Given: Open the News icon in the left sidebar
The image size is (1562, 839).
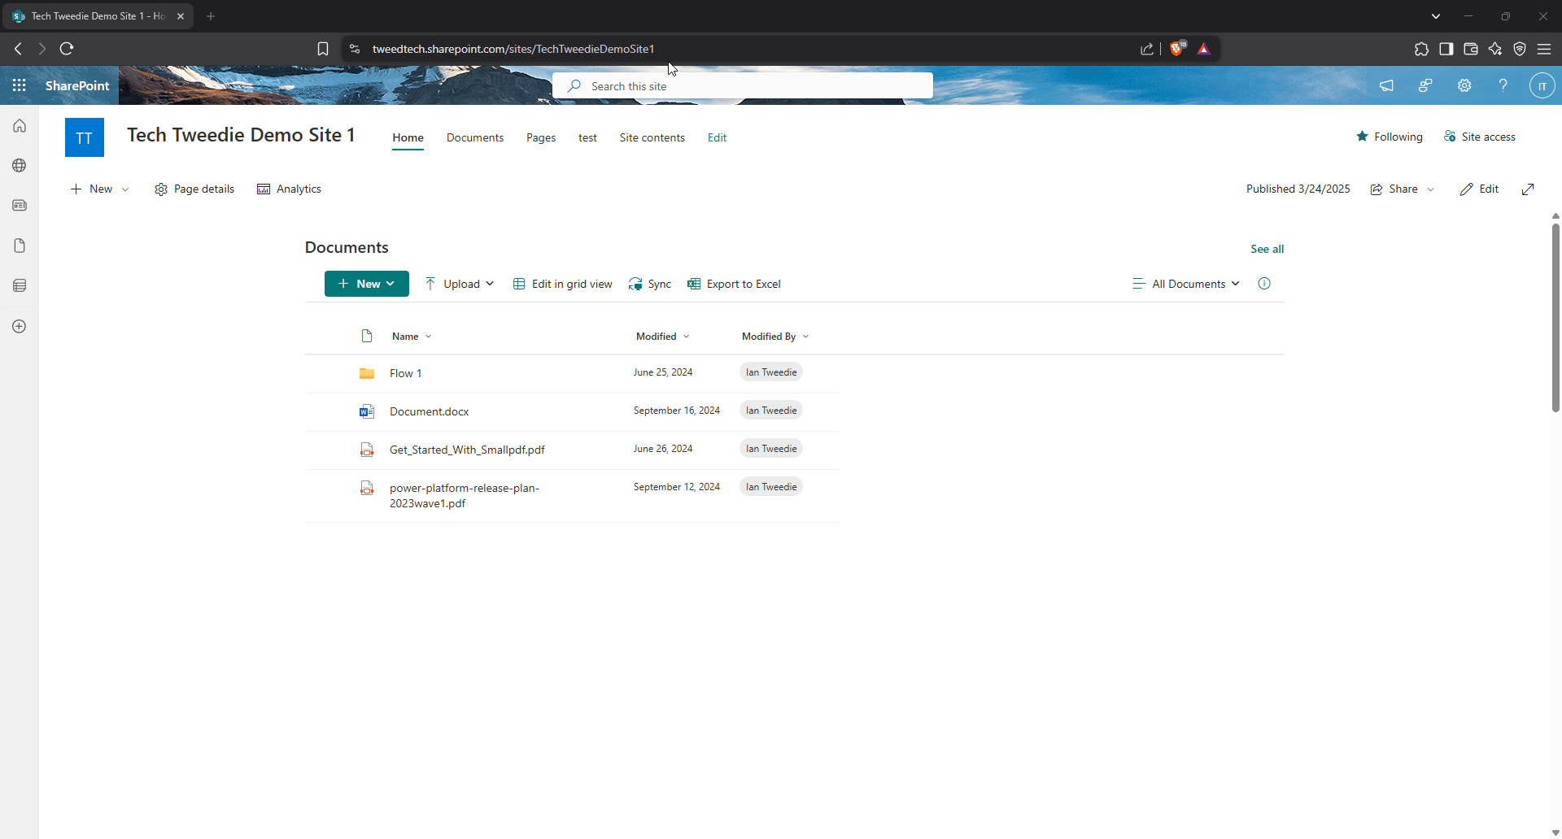Looking at the screenshot, I should coord(18,205).
